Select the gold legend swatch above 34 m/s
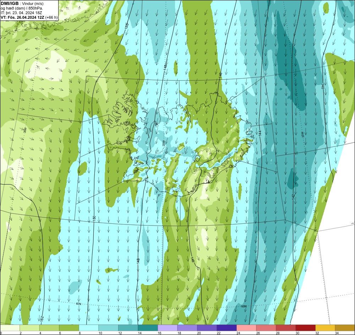The width and height of the screenshot is (355, 335). (x=345, y=328)
